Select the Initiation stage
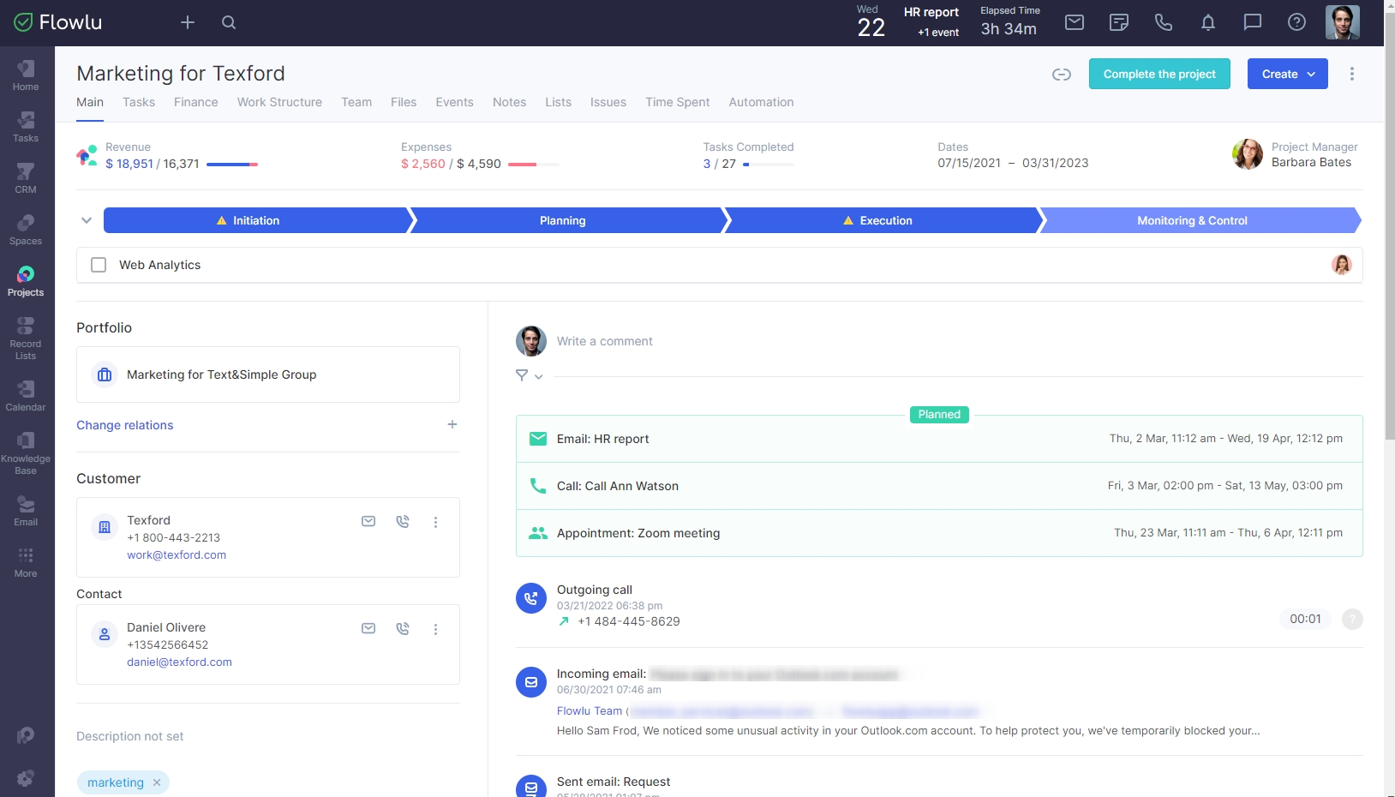 click(256, 220)
